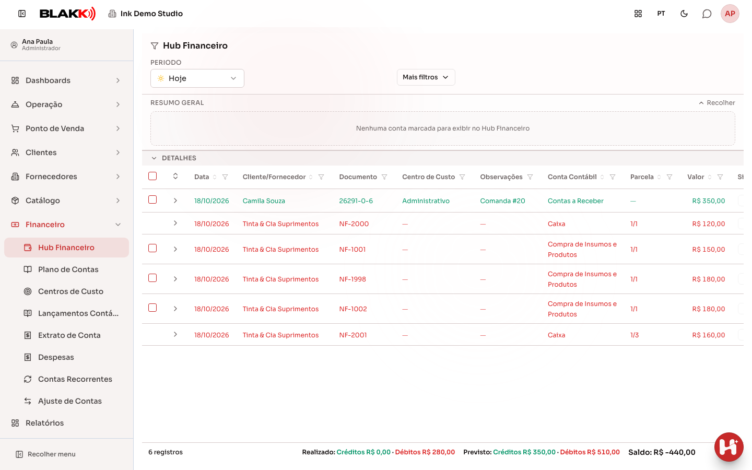The height and width of the screenshot is (470, 752).
Task: Click the Ana Paula profile icon in sidebar
Action: (x=14, y=45)
